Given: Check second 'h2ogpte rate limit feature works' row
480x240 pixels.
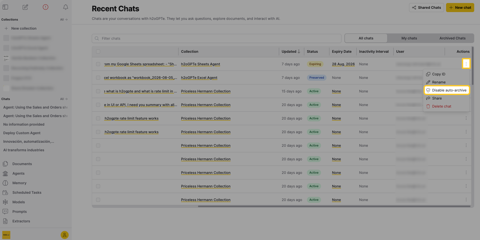Looking at the screenshot, I should [98, 132].
